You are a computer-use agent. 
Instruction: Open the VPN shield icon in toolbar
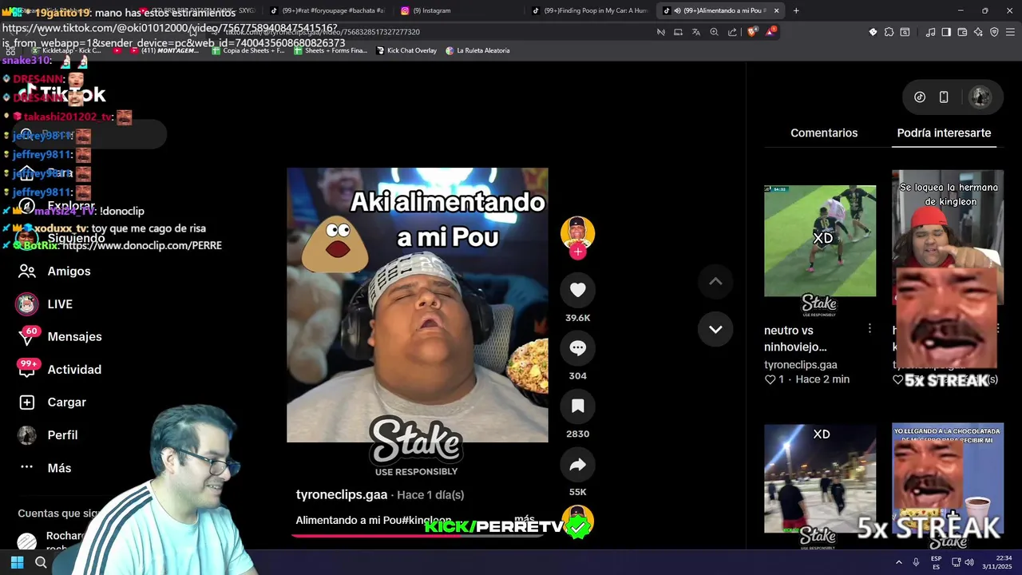point(994,32)
